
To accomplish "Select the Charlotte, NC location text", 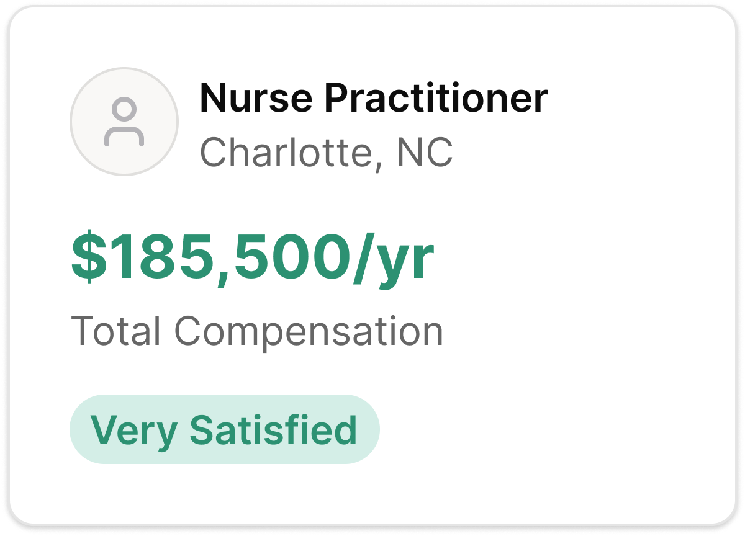I will [x=326, y=152].
